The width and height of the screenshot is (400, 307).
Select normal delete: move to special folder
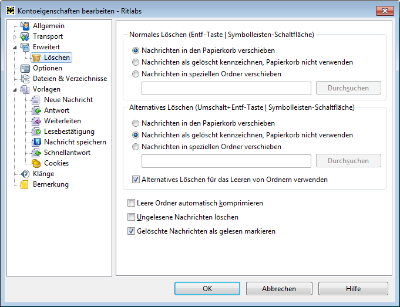coord(136,74)
